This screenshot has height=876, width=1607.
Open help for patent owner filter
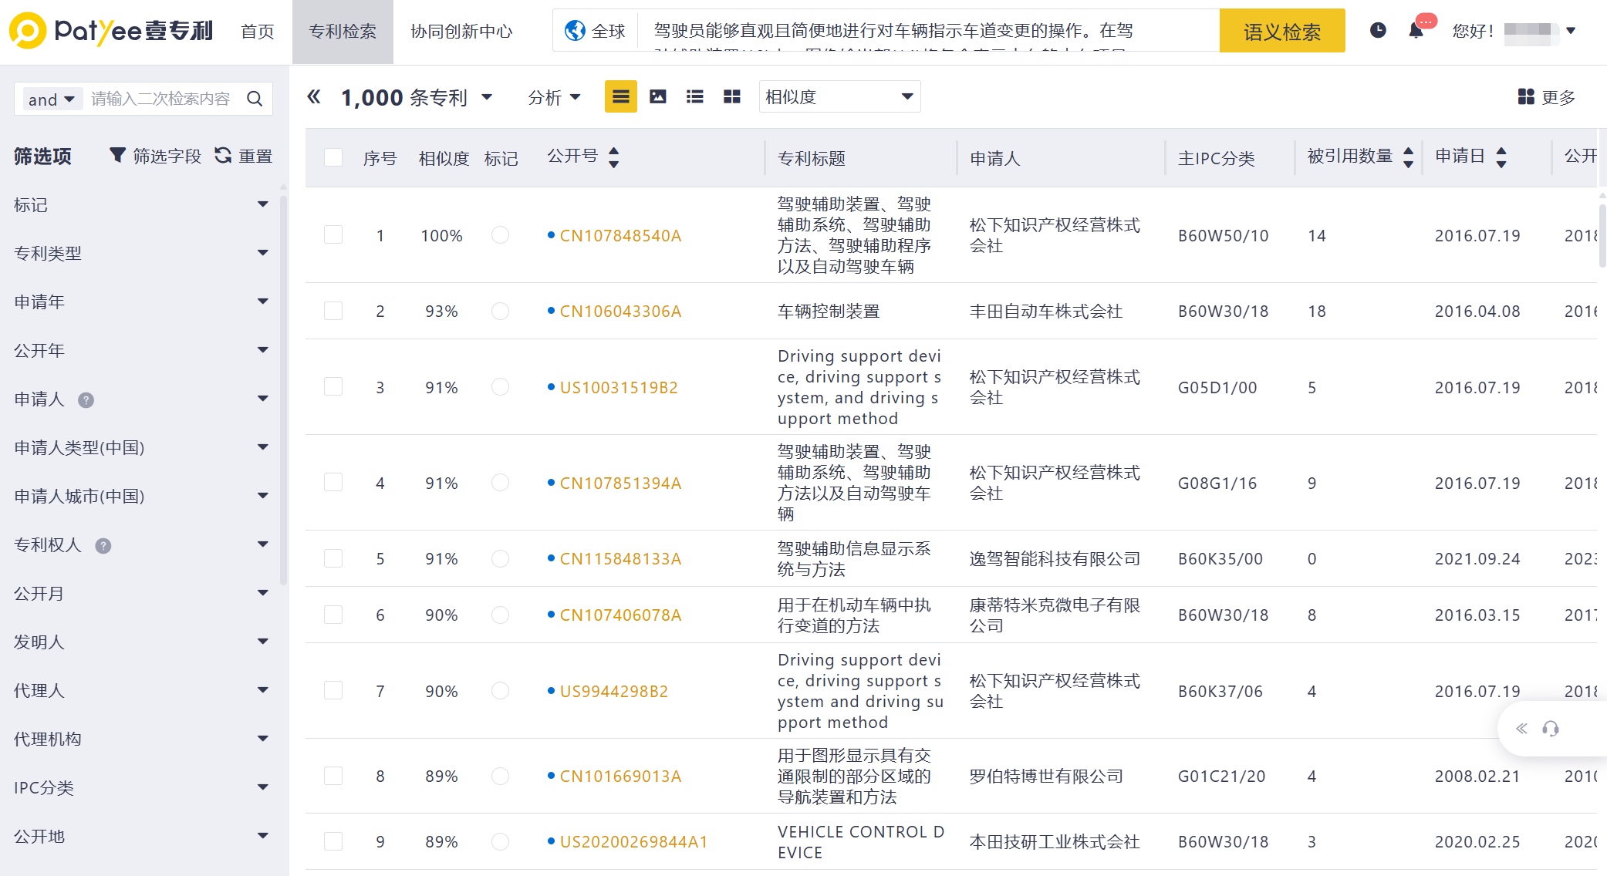click(x=103, y=545)
